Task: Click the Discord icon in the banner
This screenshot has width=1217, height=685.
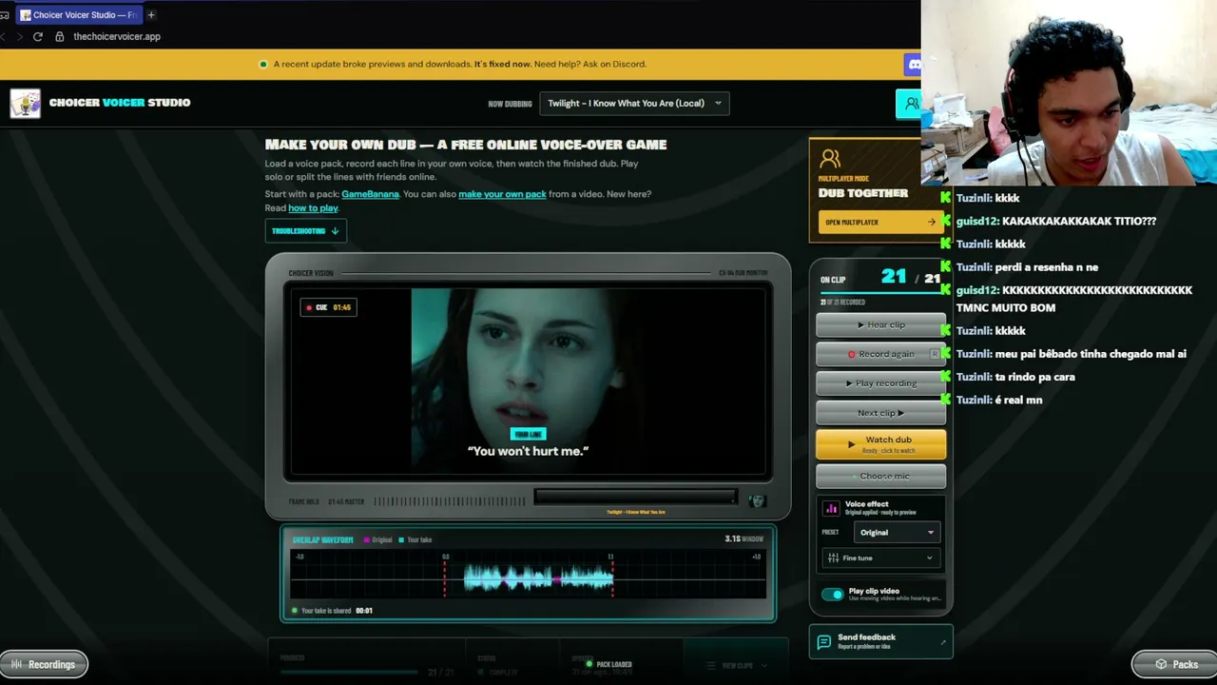Action: pyautogui.click(x=913, y=65)
